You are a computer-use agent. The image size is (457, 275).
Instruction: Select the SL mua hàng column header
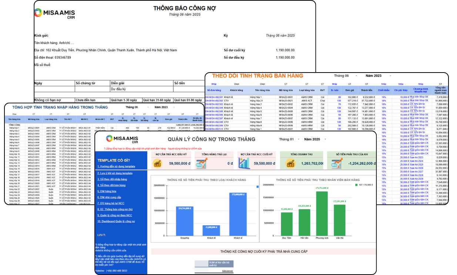pos(122,120)
